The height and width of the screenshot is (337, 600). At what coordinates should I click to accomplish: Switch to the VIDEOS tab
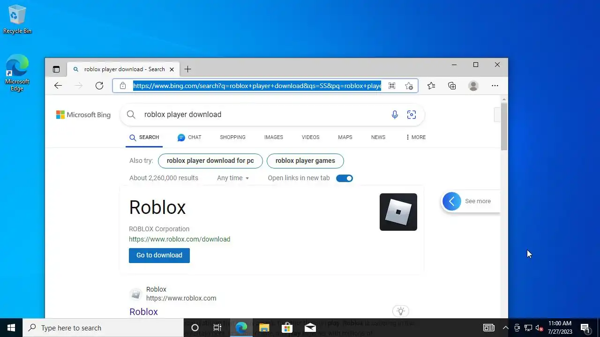(x=310, y=137)
